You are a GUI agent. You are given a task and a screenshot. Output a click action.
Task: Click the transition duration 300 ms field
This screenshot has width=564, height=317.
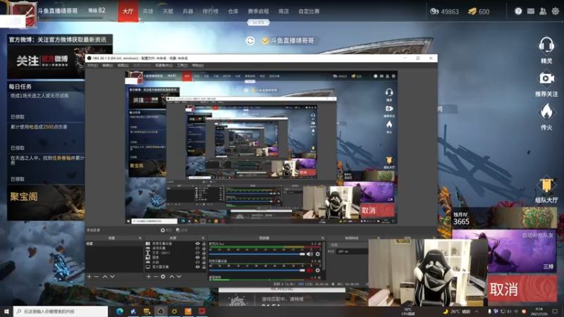352,251
